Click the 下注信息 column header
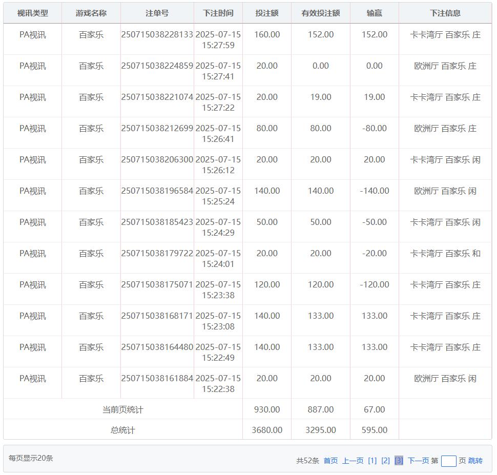497x475 pixels. [x=445, y=13]
